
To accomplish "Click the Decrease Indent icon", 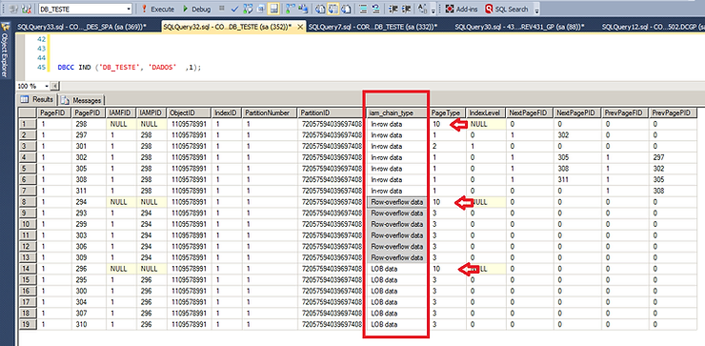I will pyautogui.click(x=393, y=9).
